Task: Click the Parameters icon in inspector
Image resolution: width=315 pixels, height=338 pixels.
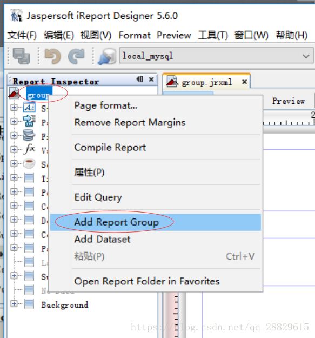Action: [x=29, y=121]
